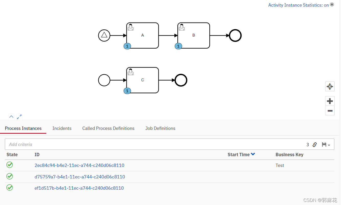Reset the diagram view with the crosshair icon
Image resolution: width=341 pixels, height=205 pixels.
click(330, 86)
